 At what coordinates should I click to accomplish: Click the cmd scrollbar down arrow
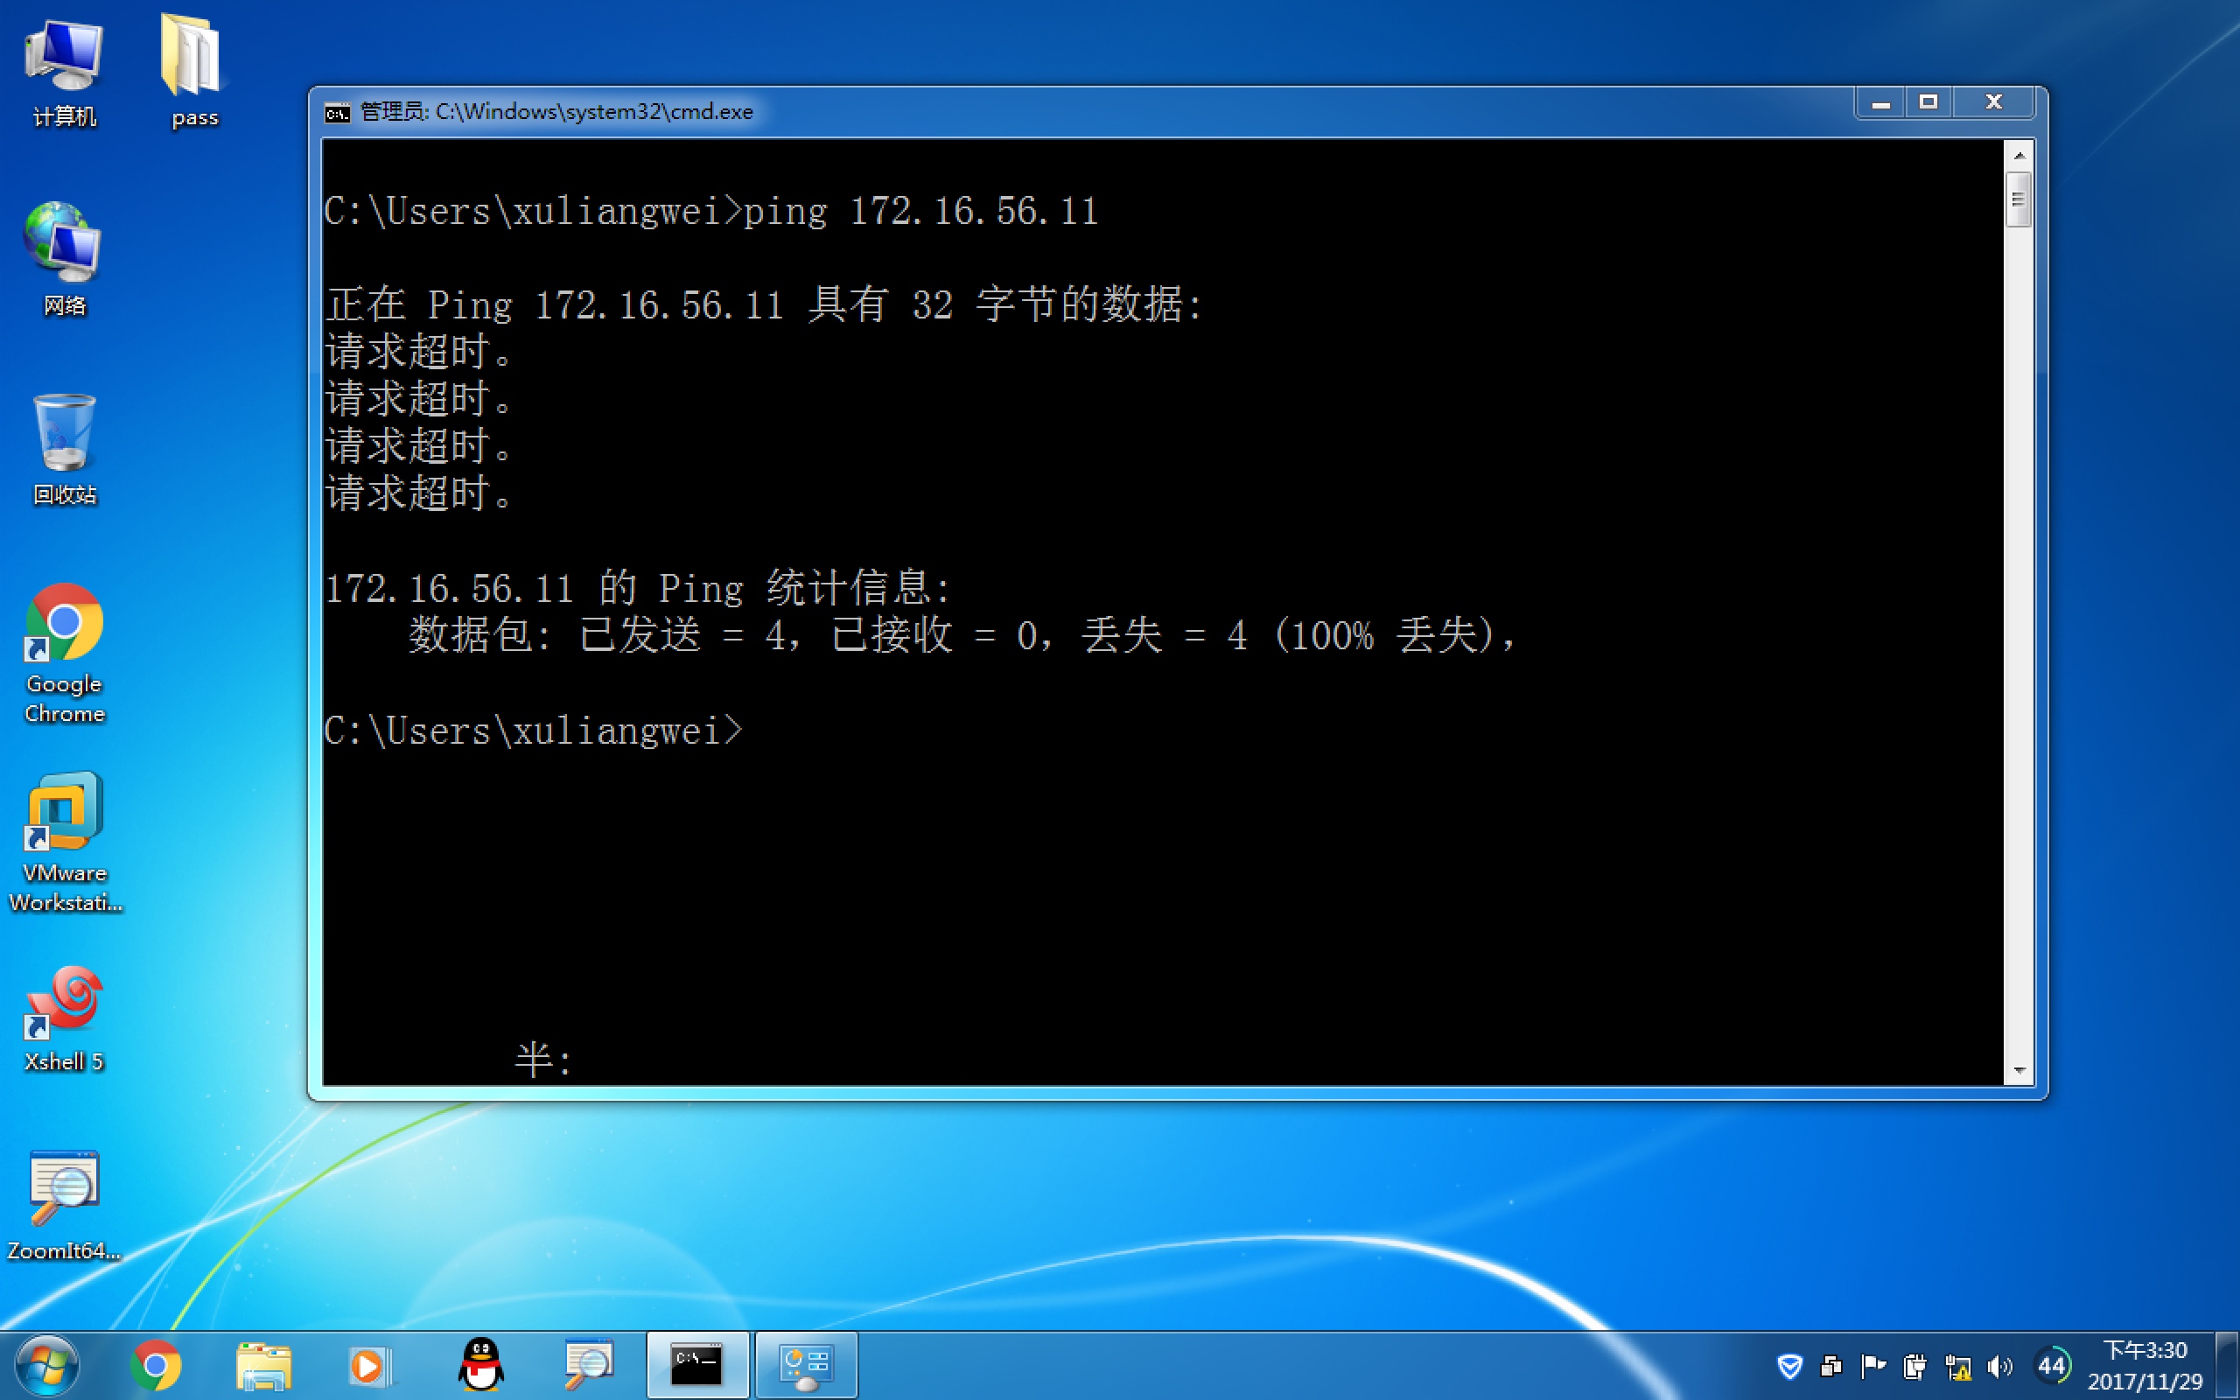point(2019,1070)
